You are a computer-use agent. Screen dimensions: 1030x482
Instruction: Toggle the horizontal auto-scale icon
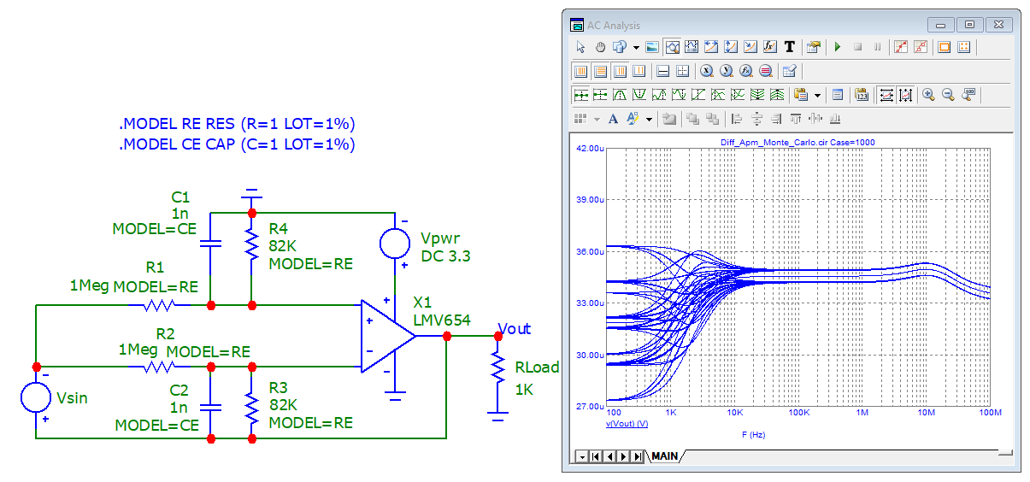(887, 95)
